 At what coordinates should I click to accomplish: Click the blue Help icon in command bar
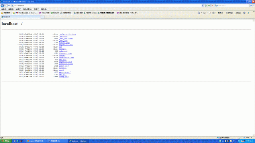[245, 13]
